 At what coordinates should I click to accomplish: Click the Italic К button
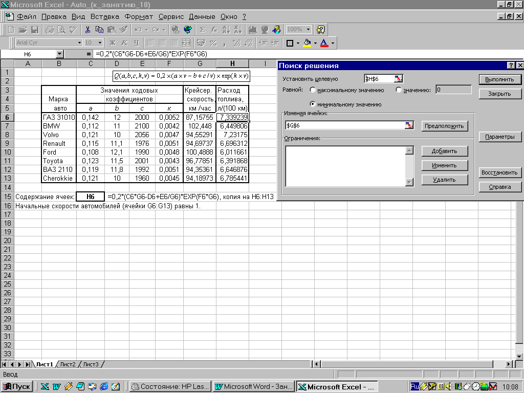[x=124, y=43]
